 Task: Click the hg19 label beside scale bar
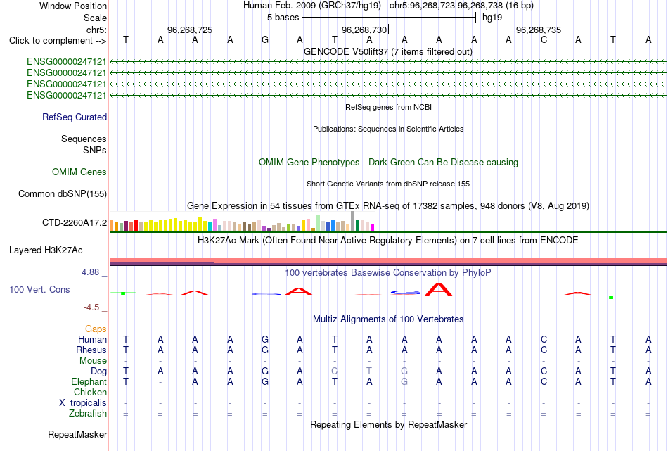pyautogui.click(x=492, y=18)
